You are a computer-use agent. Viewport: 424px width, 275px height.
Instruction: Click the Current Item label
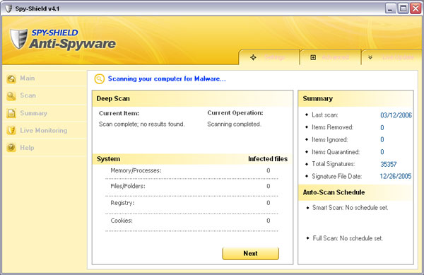pos(119,113)
